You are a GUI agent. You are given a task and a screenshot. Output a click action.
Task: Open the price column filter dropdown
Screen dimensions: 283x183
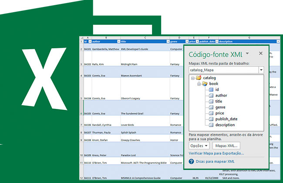coord(197,41)
